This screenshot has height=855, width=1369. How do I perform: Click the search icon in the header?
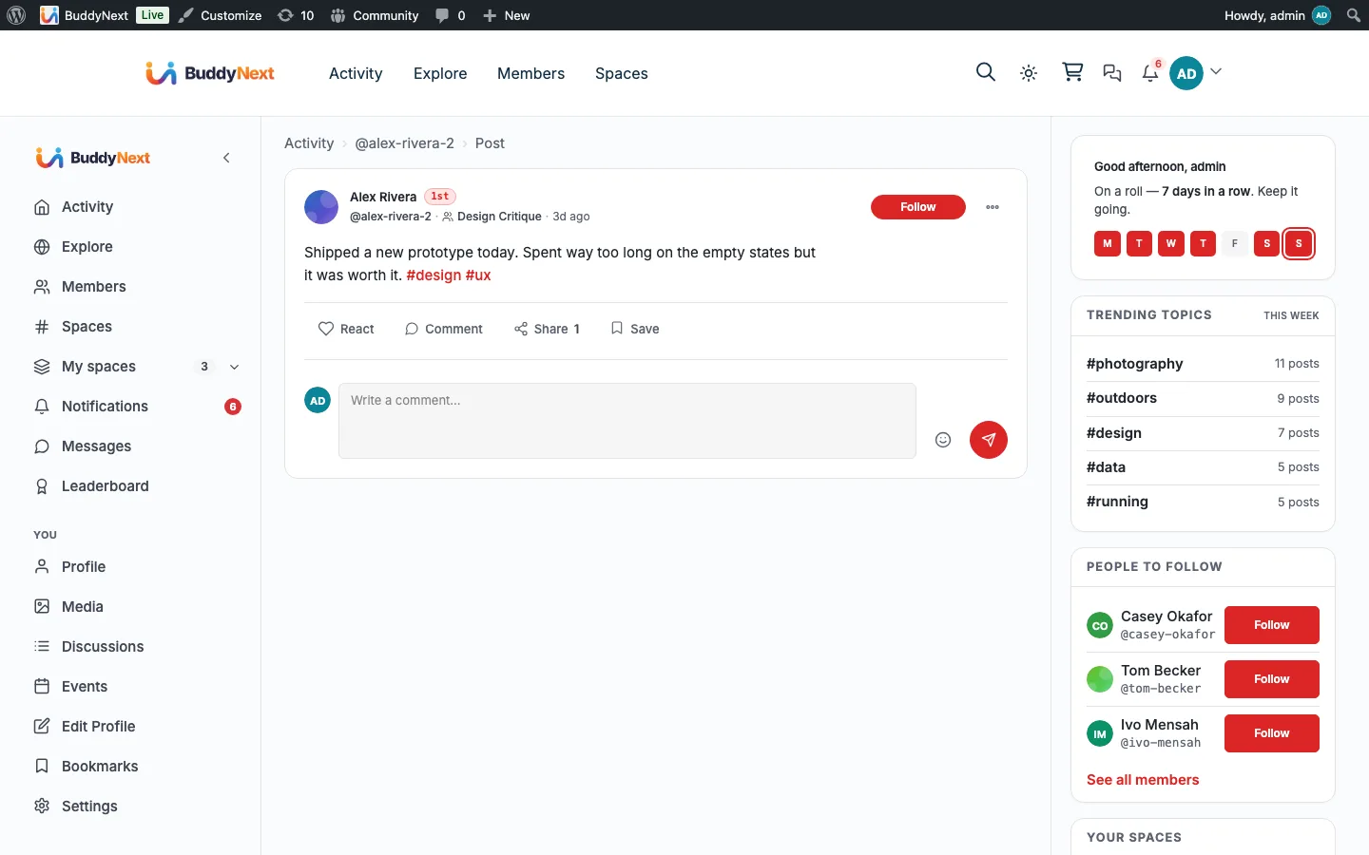[x=986, y=72]
